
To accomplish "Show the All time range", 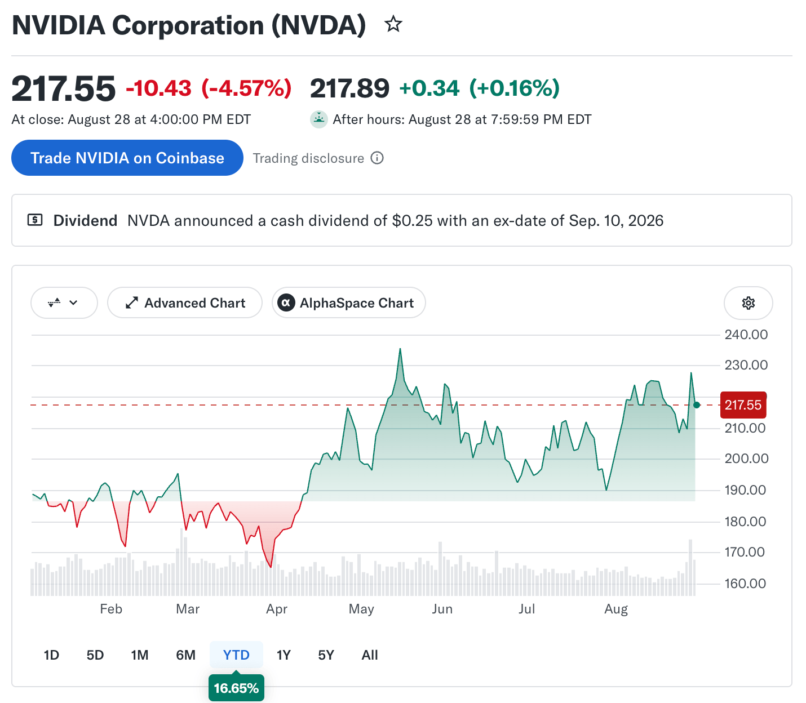I will click(x=370, y=655).
